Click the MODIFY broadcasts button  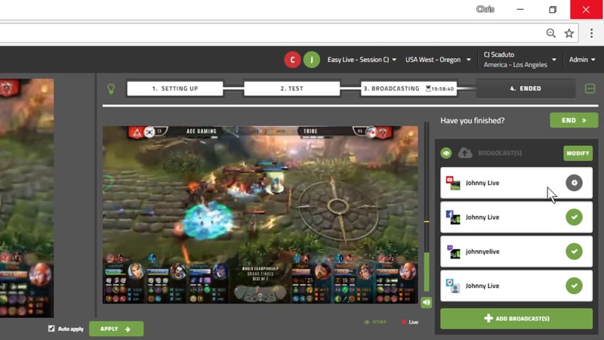pyautogui.click(x=578, y=153)
